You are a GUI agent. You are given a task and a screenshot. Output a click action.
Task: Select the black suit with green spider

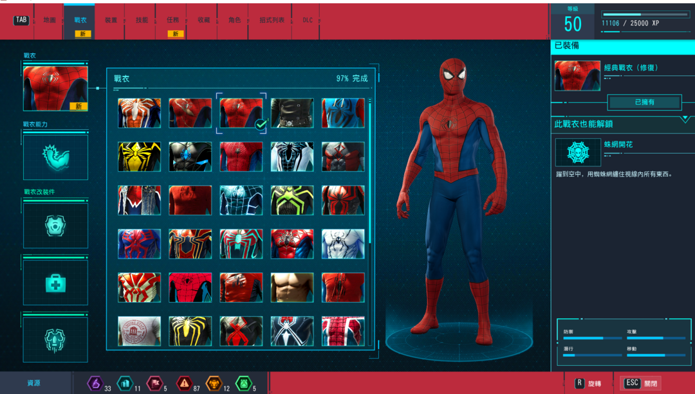click(292, 200)
